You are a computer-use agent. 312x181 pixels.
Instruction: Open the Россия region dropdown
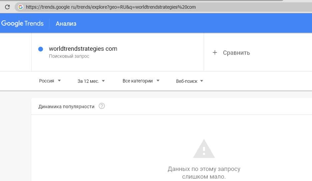[50, 81]
